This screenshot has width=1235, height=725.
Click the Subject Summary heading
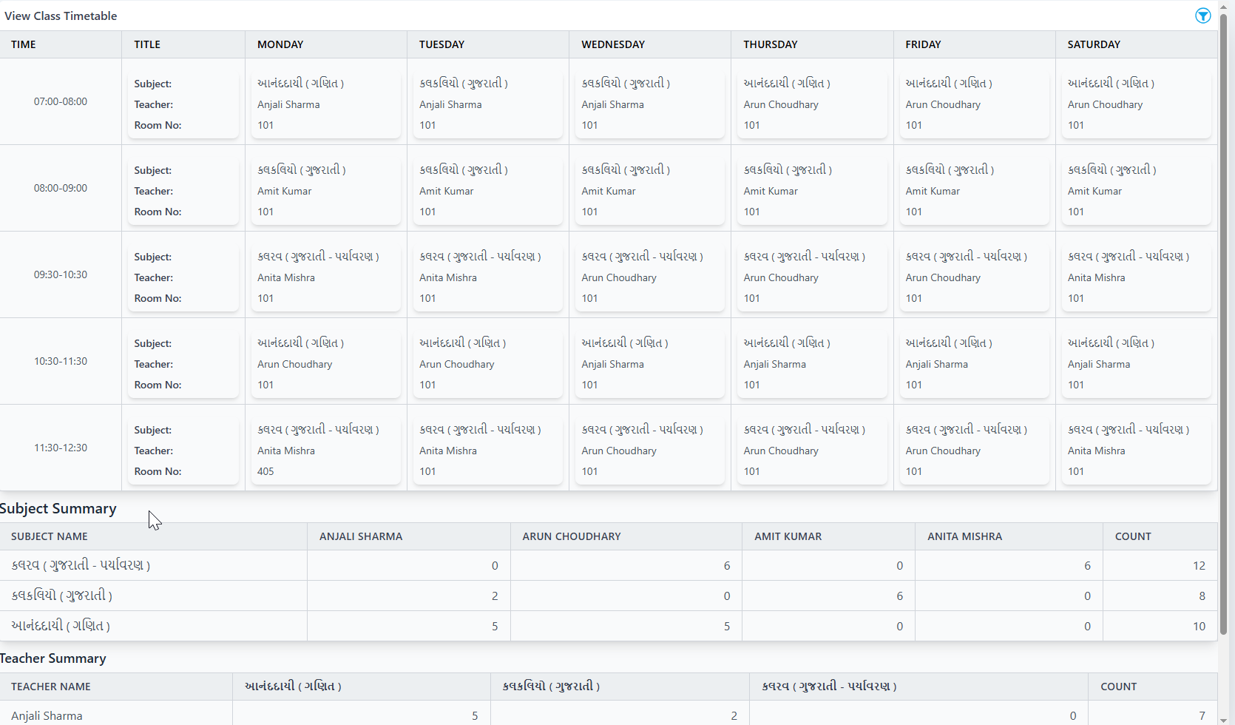(58, 509)
